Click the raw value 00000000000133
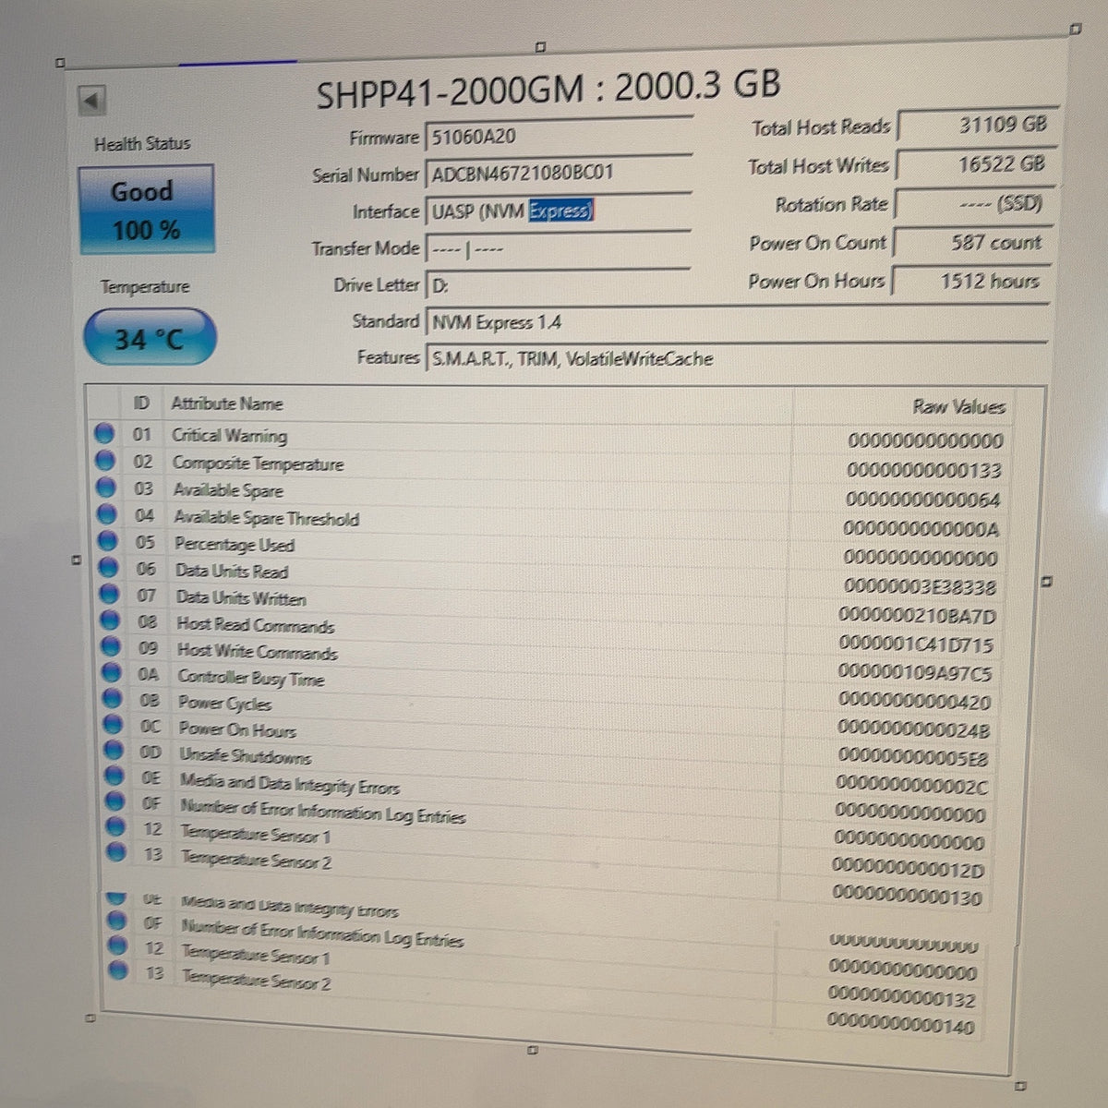 [924, 470]
